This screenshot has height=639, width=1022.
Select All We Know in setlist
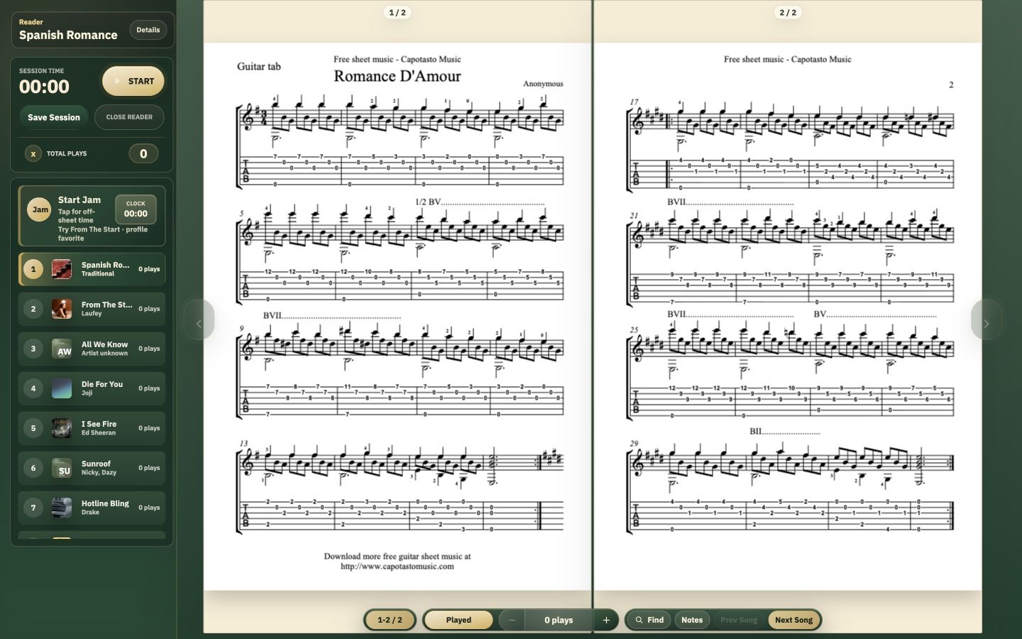click(92, 349)
